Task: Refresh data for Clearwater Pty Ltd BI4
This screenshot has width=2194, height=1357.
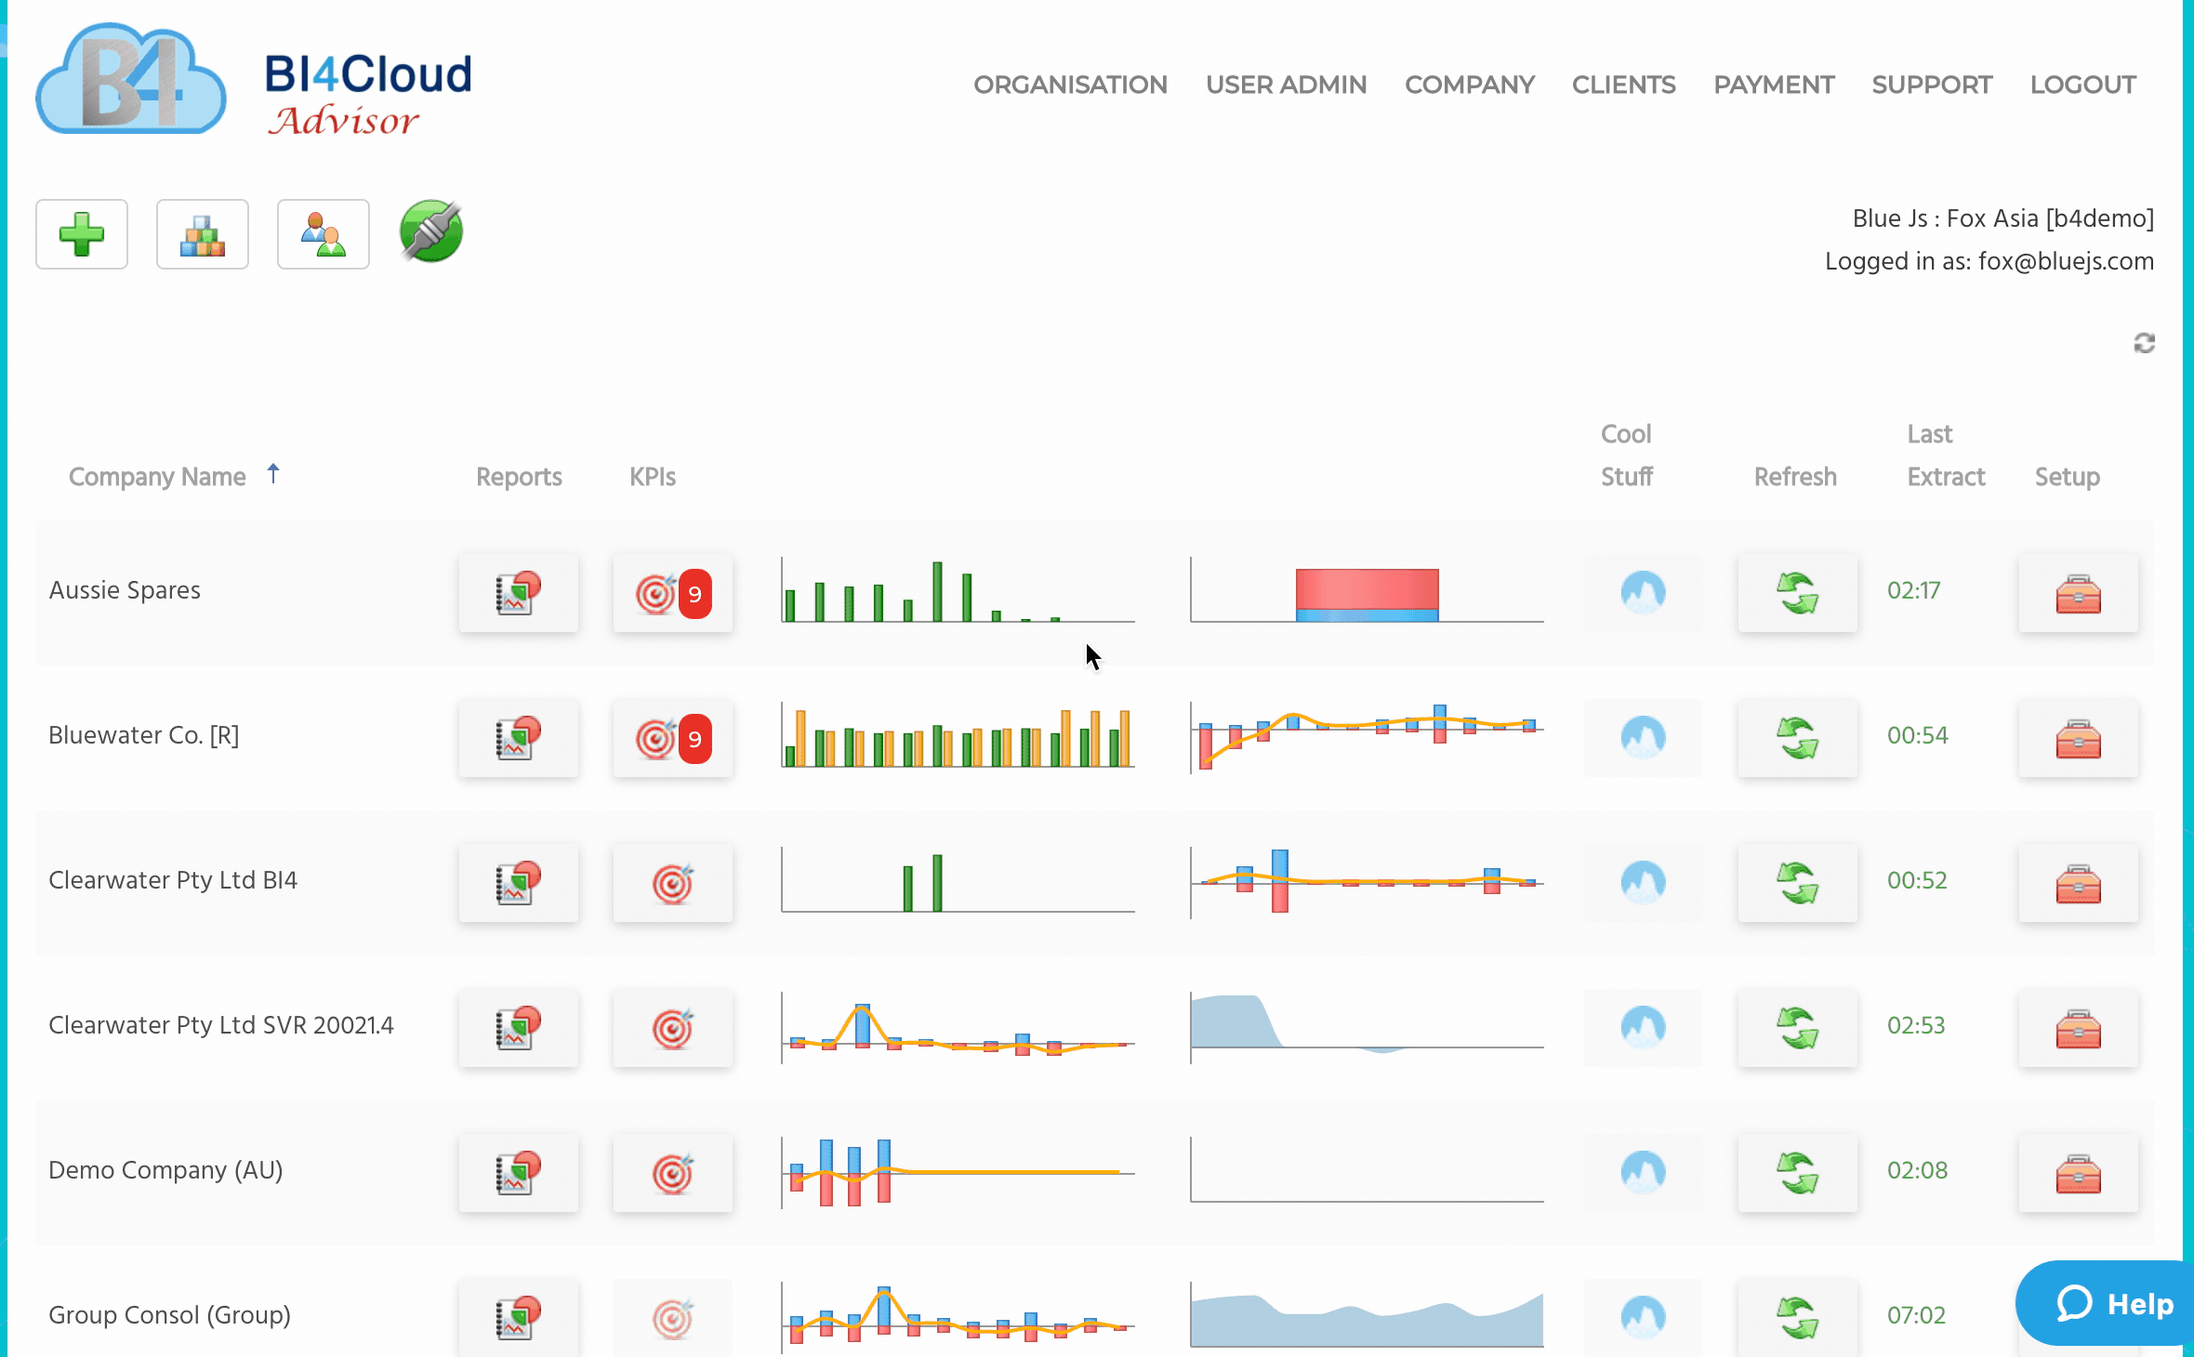Action: point(1798,883)
